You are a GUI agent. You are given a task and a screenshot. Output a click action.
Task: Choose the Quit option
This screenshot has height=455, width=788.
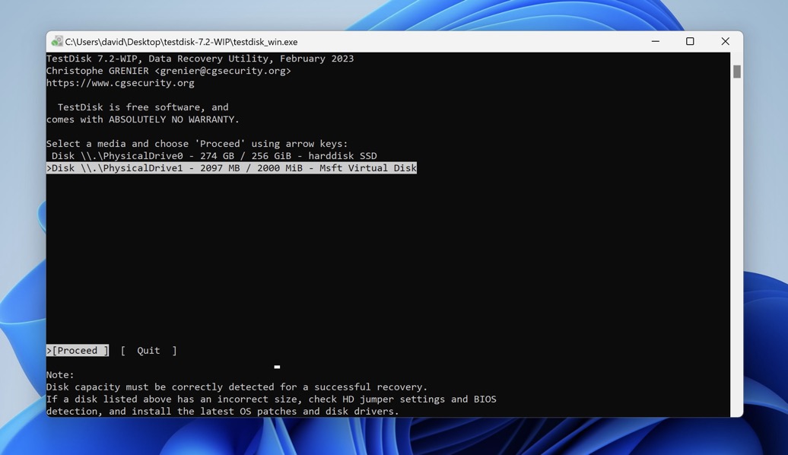pos(149,351)
